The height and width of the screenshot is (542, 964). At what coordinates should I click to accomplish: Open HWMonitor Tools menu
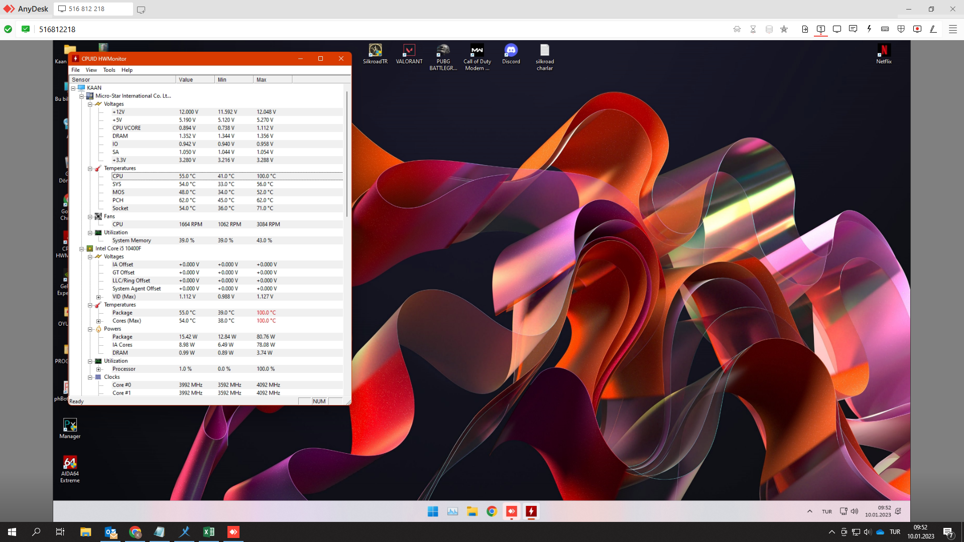click(109, 70)
